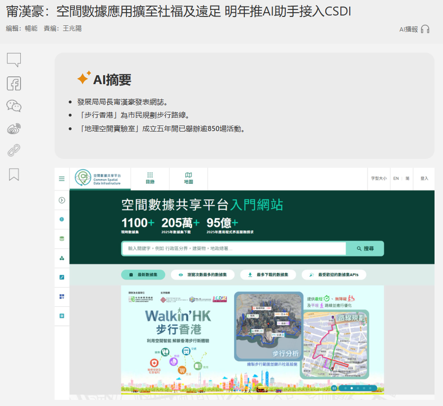Viewport: 443px width, 406px height.
Task: Click the 搜尋 search button
Action: click(x=365, y=249)
